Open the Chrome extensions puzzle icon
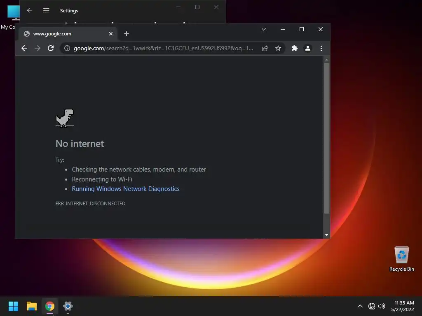Viewport: 422px width, 316px height. tap(294, 49)
